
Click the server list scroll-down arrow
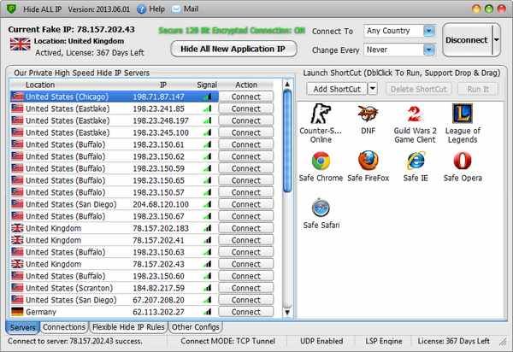coord(287,312)
